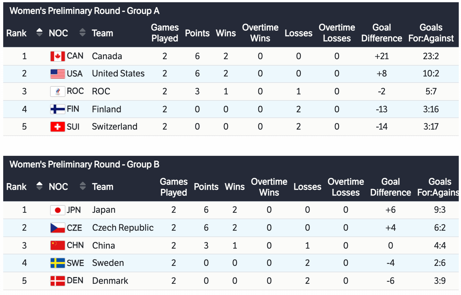Click the Switzerland flag icon
The height and width of the screenshot is (295, 461).
(57, 127)
